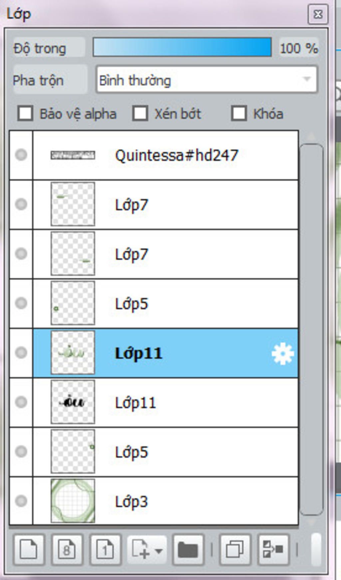Viewport: 341px width, 580px height.
Task: Select the Lớp3 layer
Action: pos(166,501)
